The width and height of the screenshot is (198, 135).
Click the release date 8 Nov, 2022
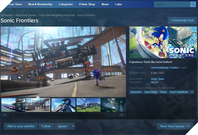pyautogui.click(x=157, y=73)
